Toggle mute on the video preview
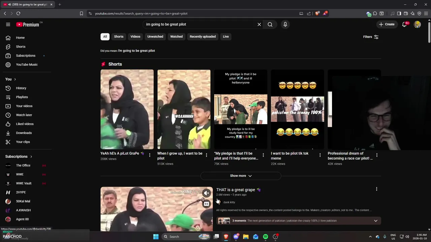Viewport: 431px width, 242px height. (x=207, y=193)
